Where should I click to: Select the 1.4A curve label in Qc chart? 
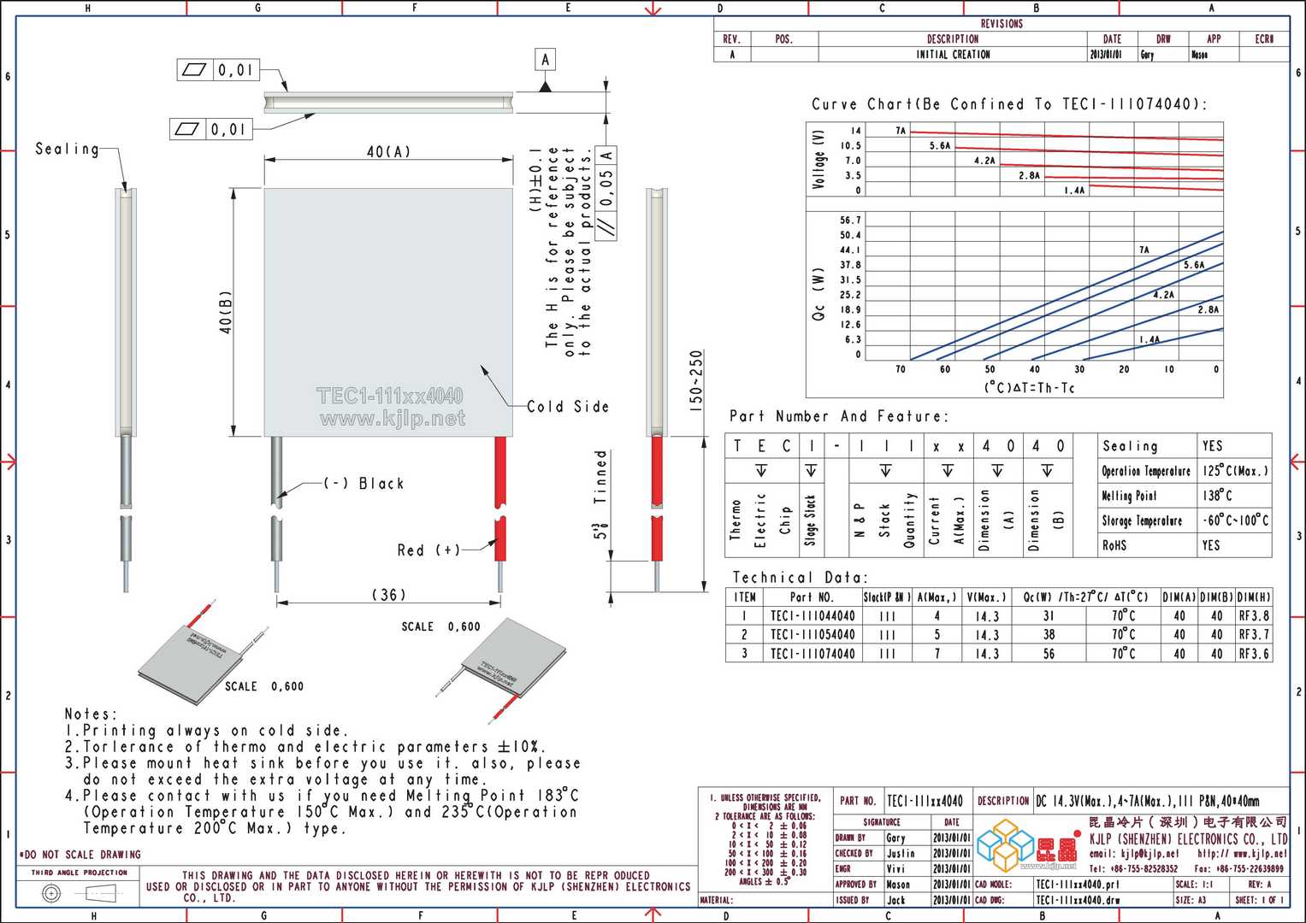[x=1149, y=339]
